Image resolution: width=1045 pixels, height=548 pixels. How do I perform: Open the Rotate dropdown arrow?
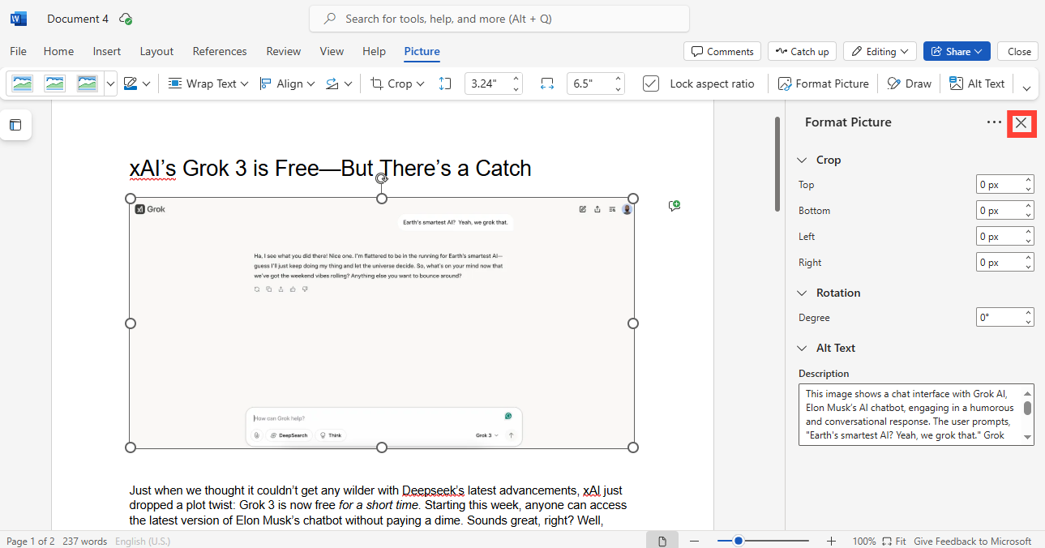pyautogui.click(x=349, y=83)
